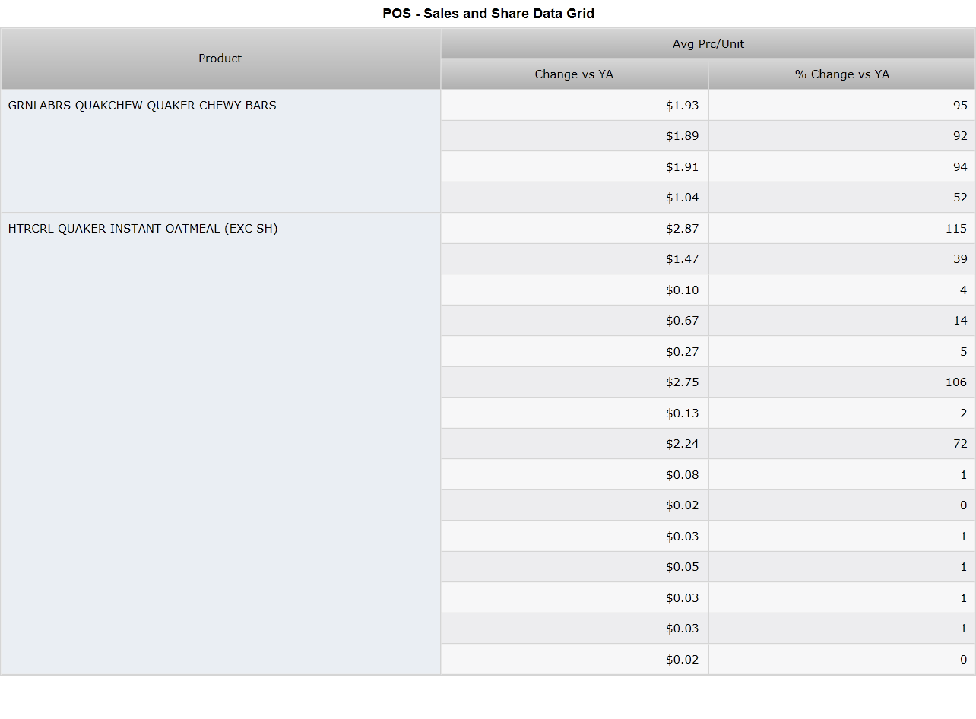Click the 92 percent change cell
976x719 pixels.
pos(842,136)
